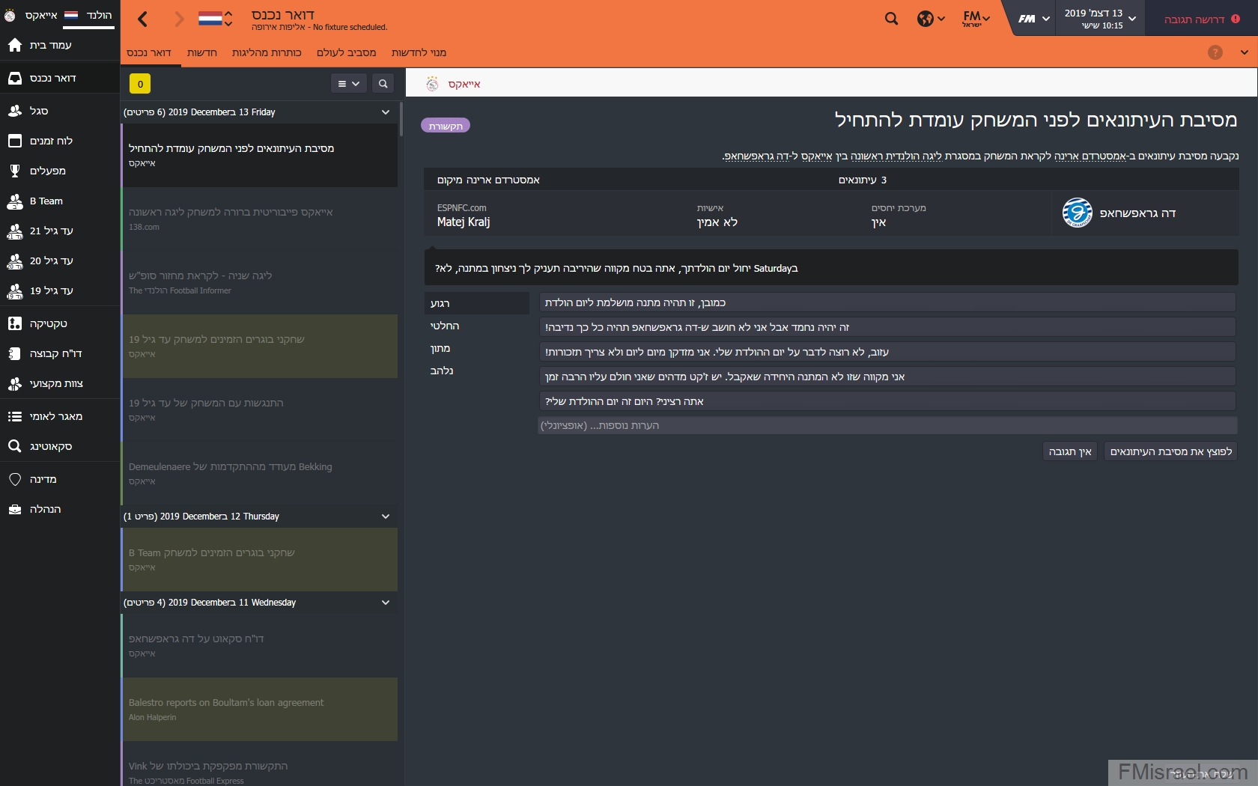Image resolution: width=1258 pixels, height=786 pixels.
Task: Open message Balestro reports on Boultam's loan agreement
Action: click(259, 709)
